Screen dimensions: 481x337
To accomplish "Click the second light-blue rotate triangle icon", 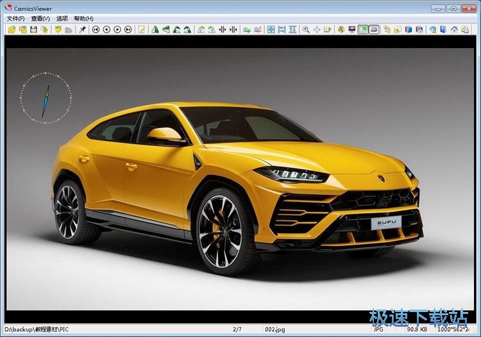I will pyautogui.click(x=212, y=29).
